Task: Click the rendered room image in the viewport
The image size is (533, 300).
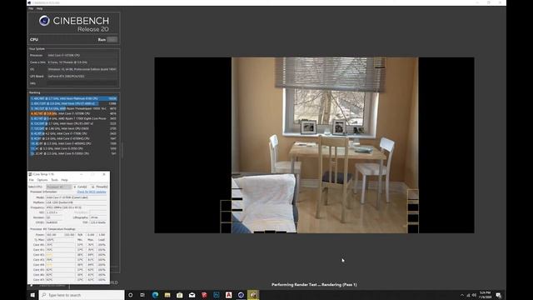Action: click(325, 145)
